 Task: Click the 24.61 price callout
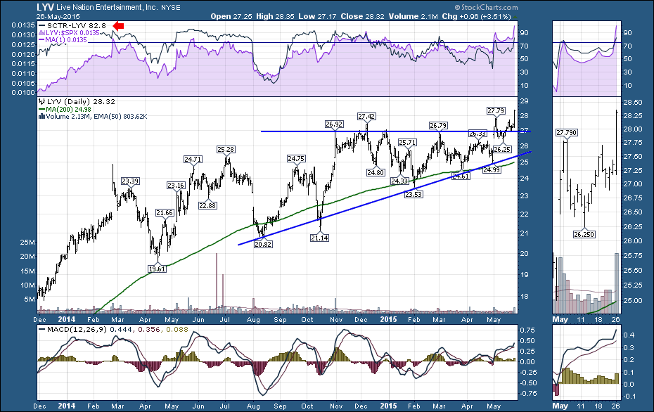(461, 176)
